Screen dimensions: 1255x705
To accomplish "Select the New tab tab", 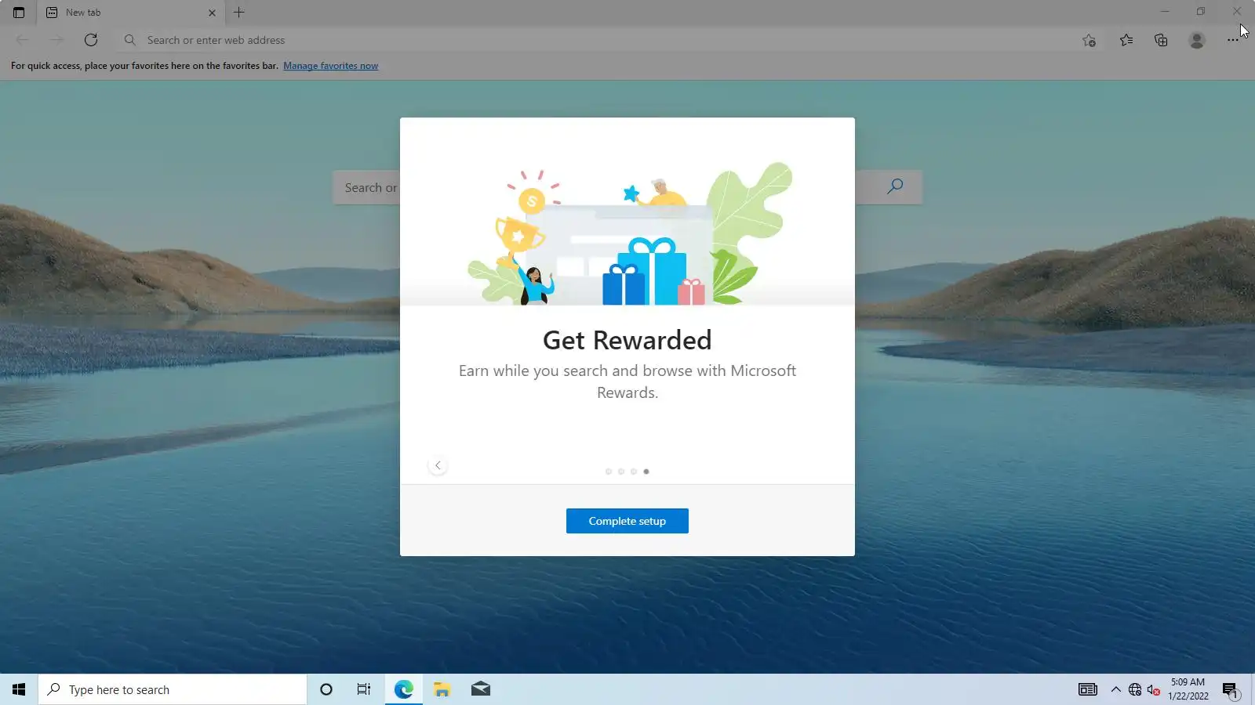I will 130,13.
